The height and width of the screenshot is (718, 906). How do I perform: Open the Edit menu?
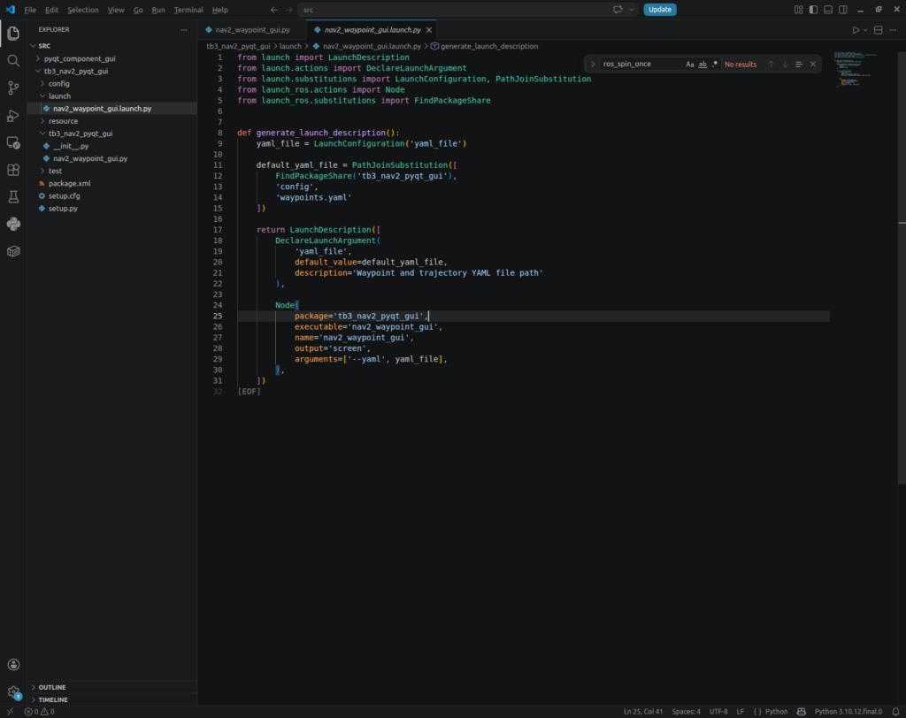[x=51, y=10]
